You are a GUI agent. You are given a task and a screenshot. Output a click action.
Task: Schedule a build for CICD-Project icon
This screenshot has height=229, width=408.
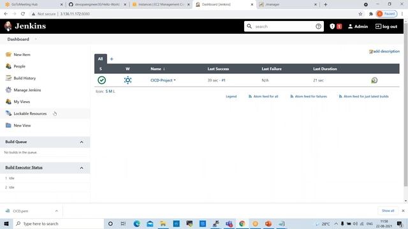(374, 80)
